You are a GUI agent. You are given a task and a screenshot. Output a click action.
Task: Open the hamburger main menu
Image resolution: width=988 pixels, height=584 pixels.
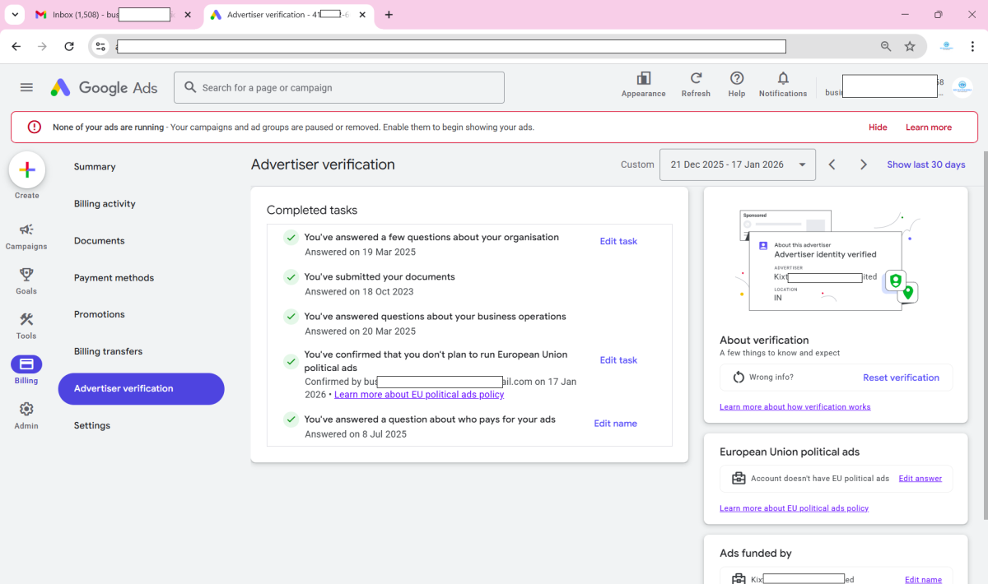click(x=26, y=88)
